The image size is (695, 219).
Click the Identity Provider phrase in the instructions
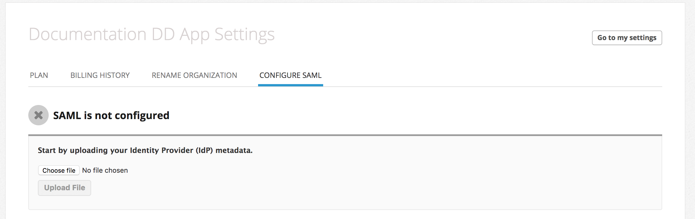(x=161, y=150)
